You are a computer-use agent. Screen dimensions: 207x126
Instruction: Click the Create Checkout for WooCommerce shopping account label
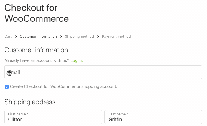click(63, 86)
